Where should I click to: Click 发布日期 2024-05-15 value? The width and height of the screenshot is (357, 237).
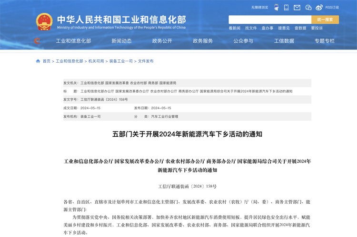(161, 108)
